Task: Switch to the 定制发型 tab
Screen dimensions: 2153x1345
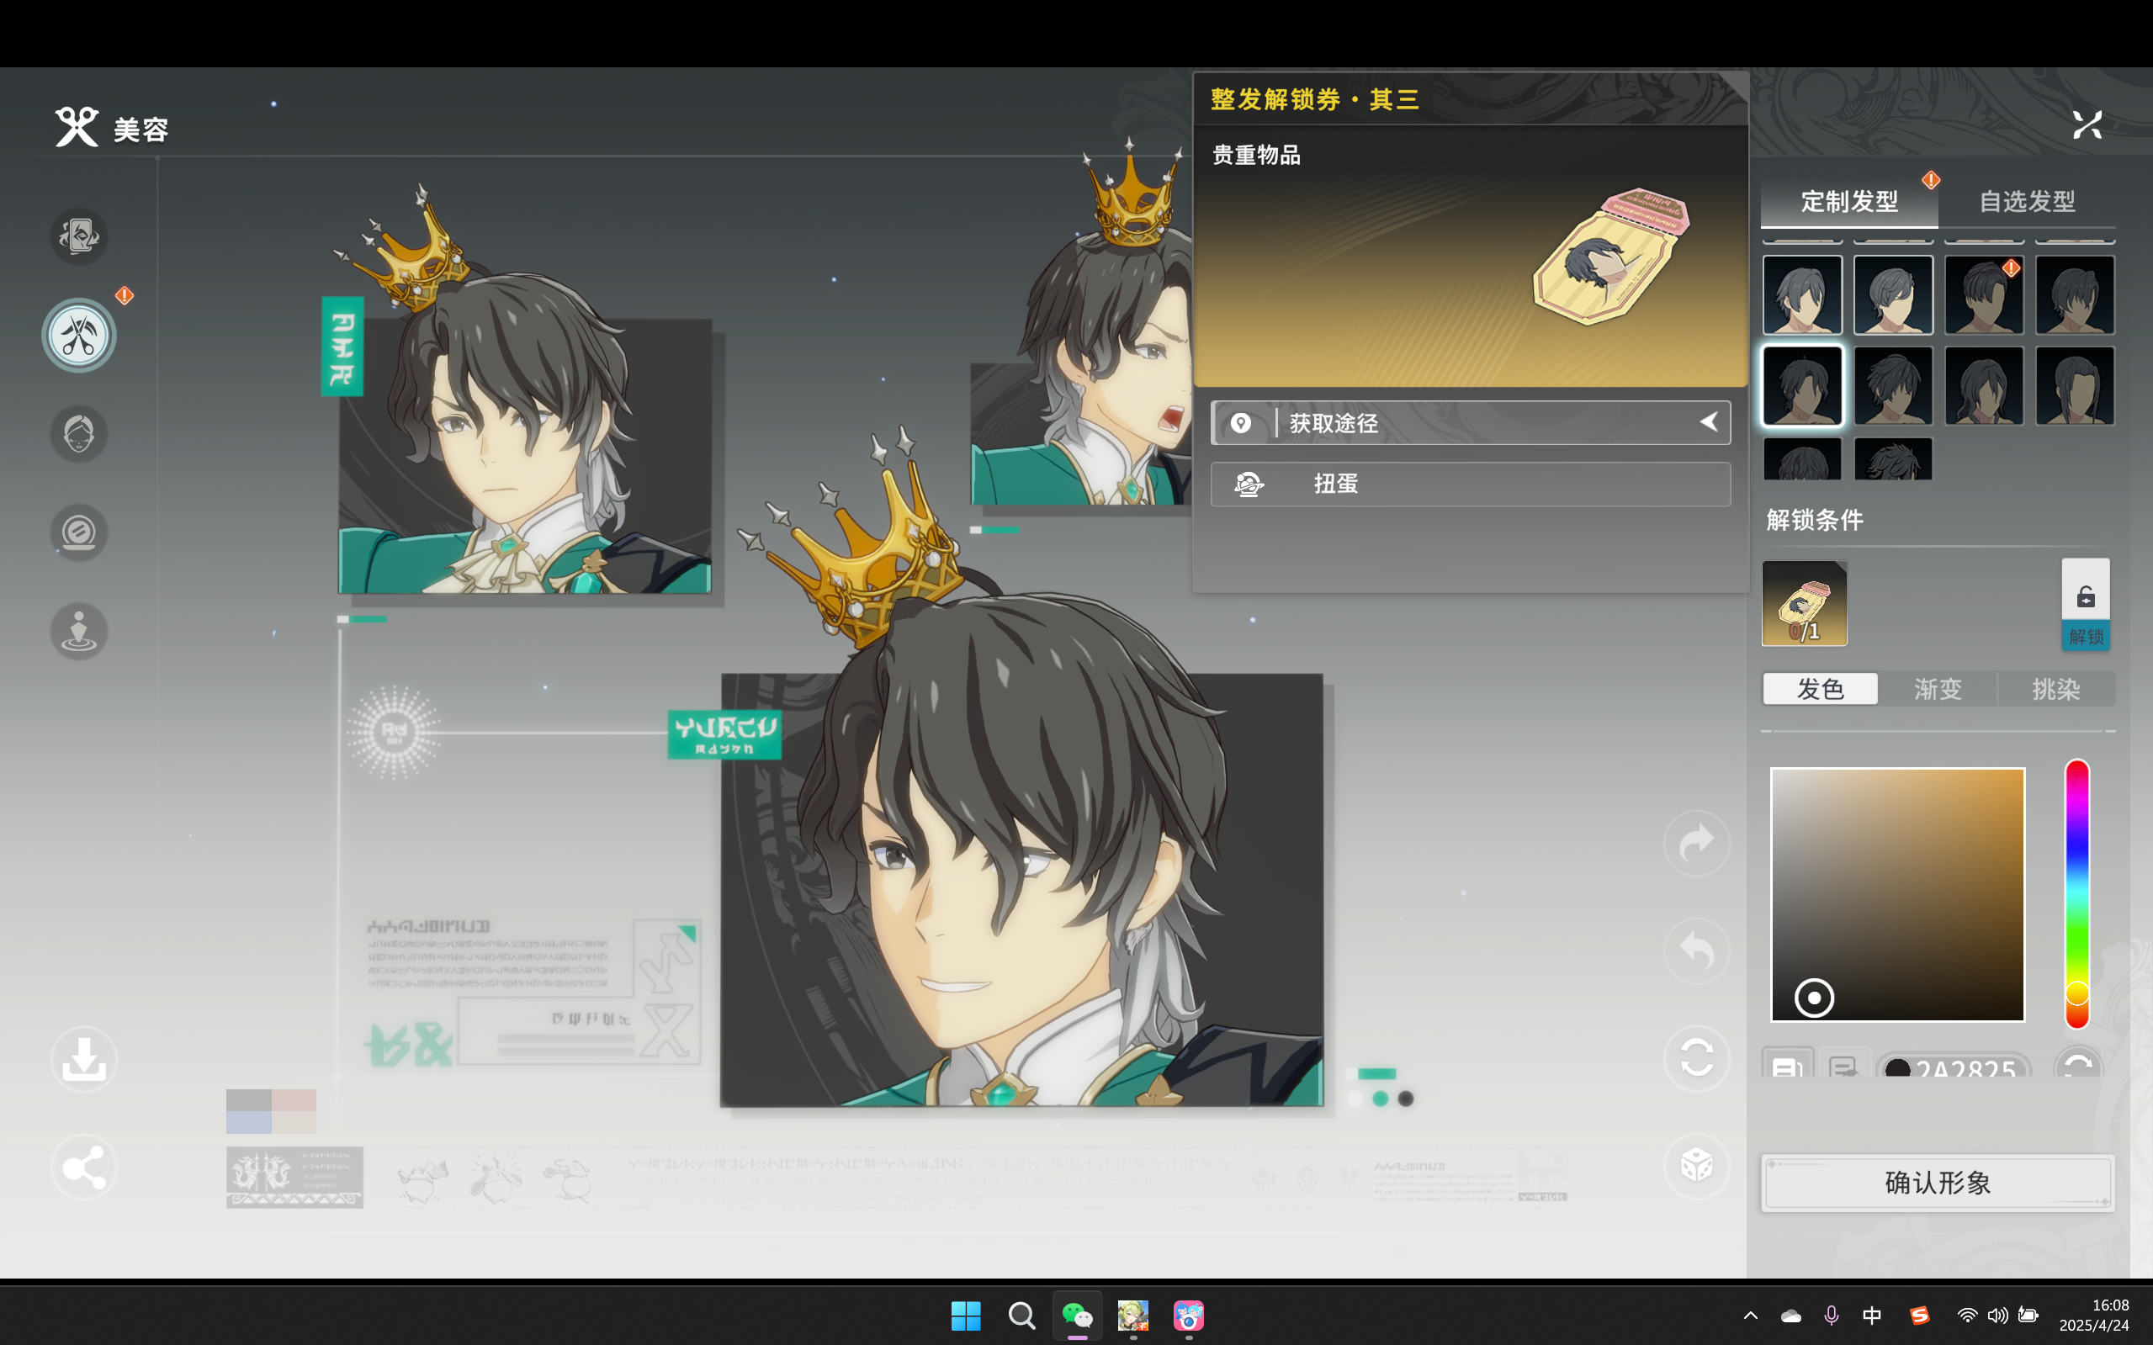Action: click(x=1849, y=202)
